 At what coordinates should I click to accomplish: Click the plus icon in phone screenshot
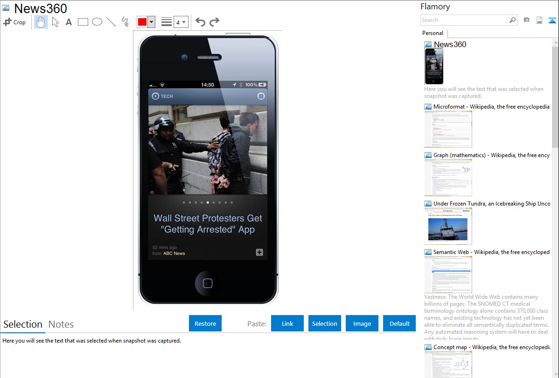click(259, 252)
